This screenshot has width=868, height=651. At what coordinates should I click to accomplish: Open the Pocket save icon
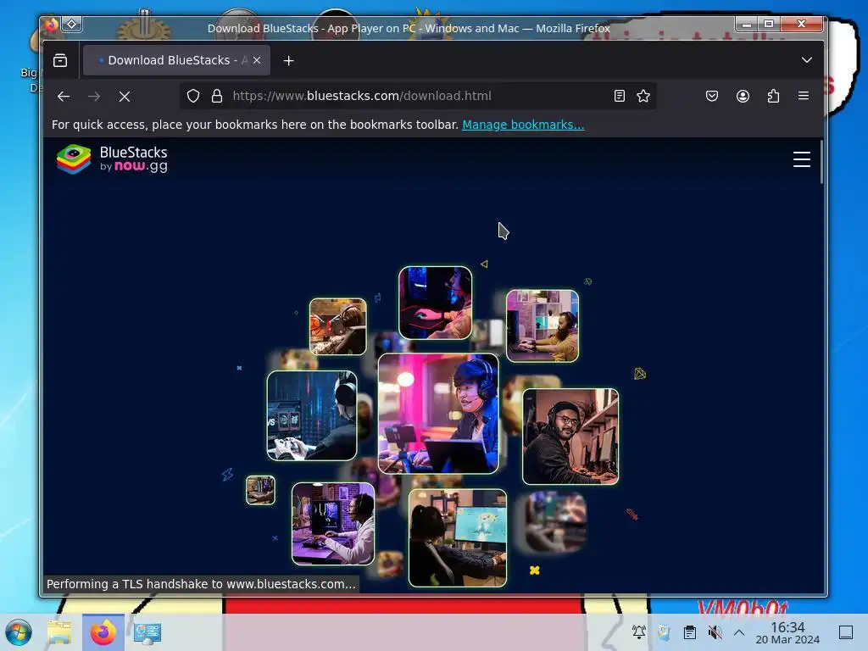712,96
